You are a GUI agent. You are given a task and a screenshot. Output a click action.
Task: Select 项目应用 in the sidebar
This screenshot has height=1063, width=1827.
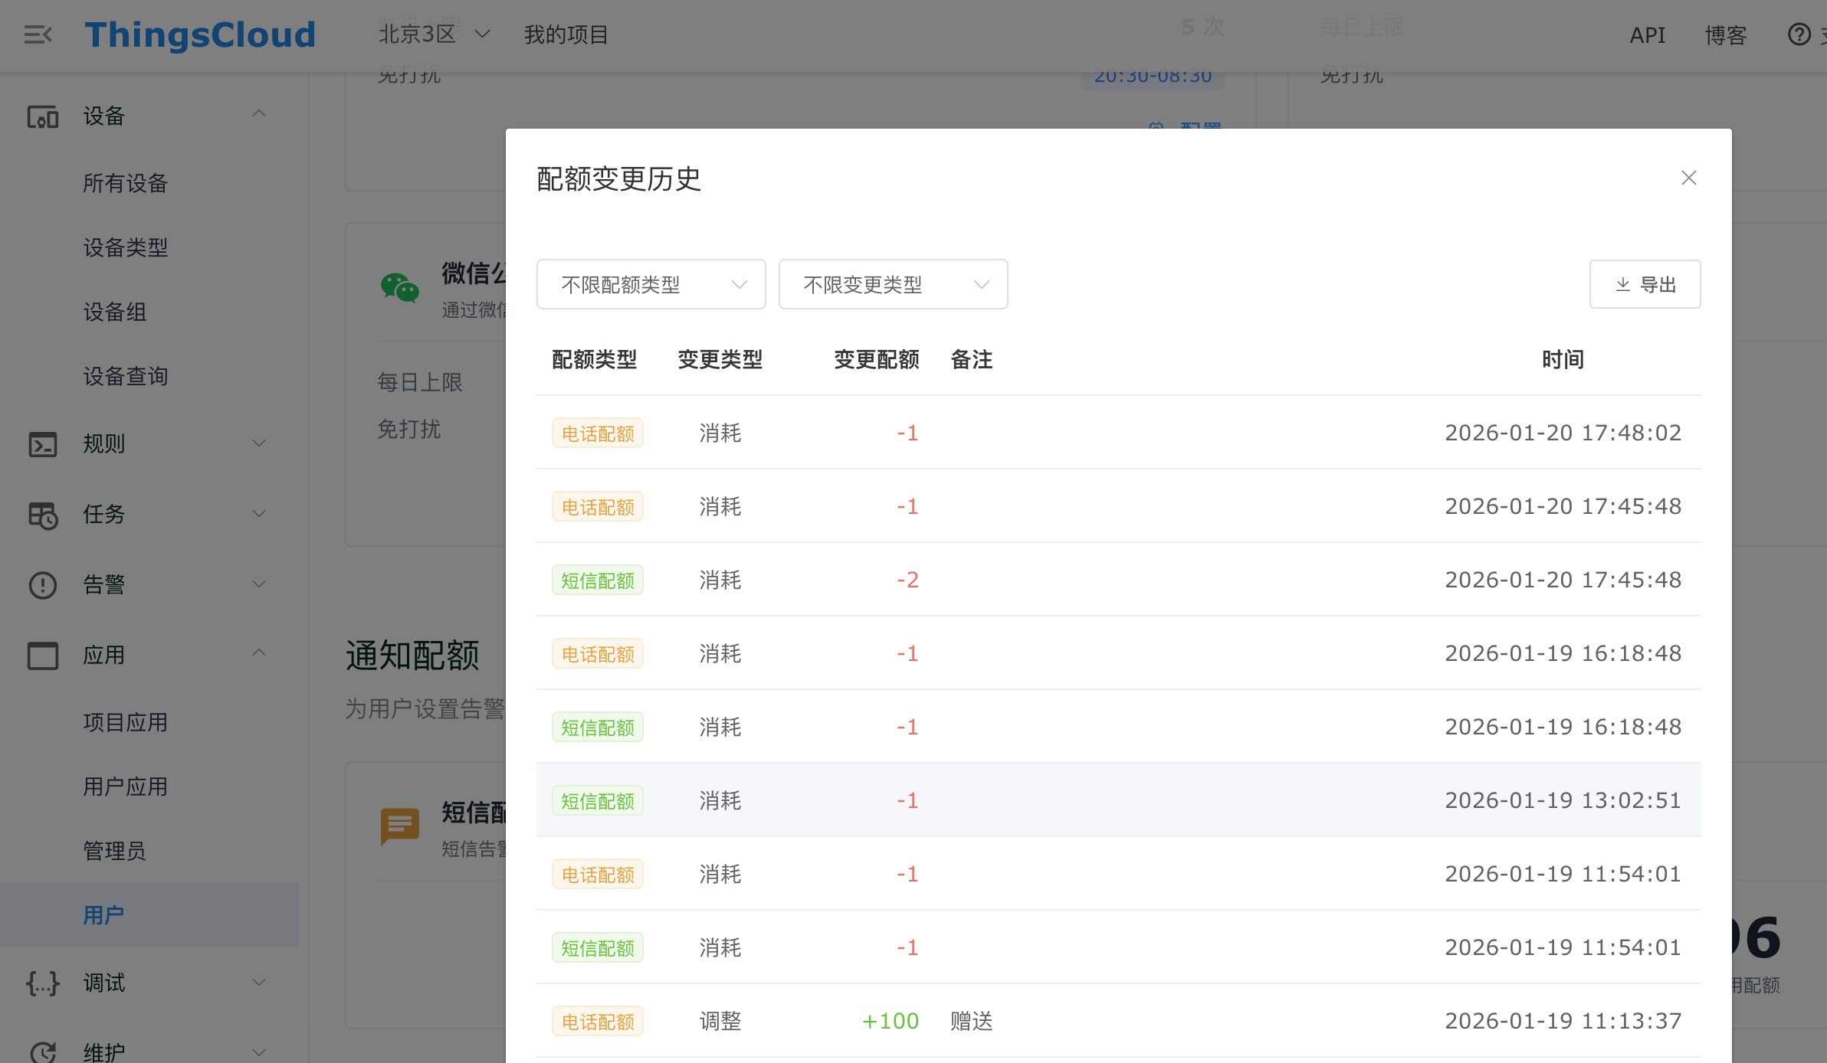coord(126,722)
